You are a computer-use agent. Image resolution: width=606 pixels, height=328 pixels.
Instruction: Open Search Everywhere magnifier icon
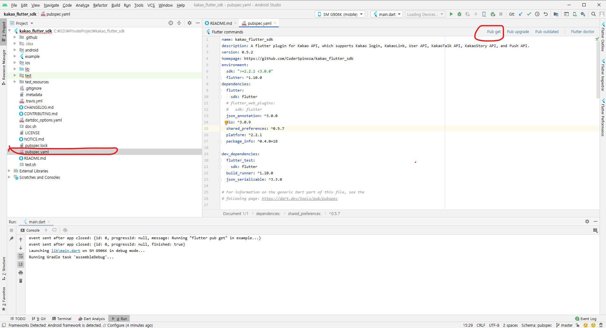coord(593,14)
